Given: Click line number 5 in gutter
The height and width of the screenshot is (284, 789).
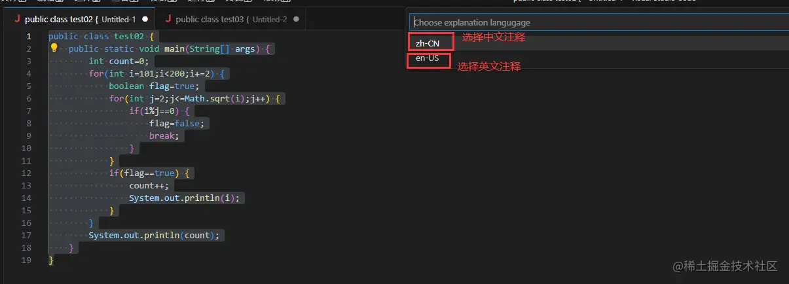Looking at the screenshot, I should click(29, 86).
